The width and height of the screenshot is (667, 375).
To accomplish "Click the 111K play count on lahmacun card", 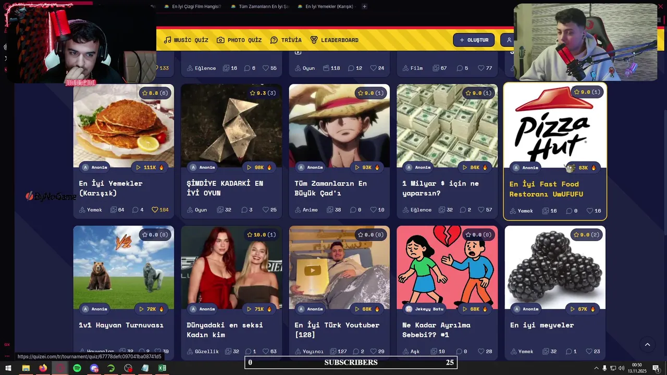I will point(150,167).
